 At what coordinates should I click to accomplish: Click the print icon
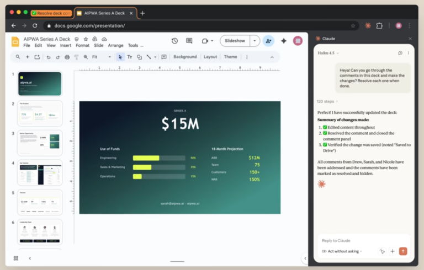coord(67,57)
